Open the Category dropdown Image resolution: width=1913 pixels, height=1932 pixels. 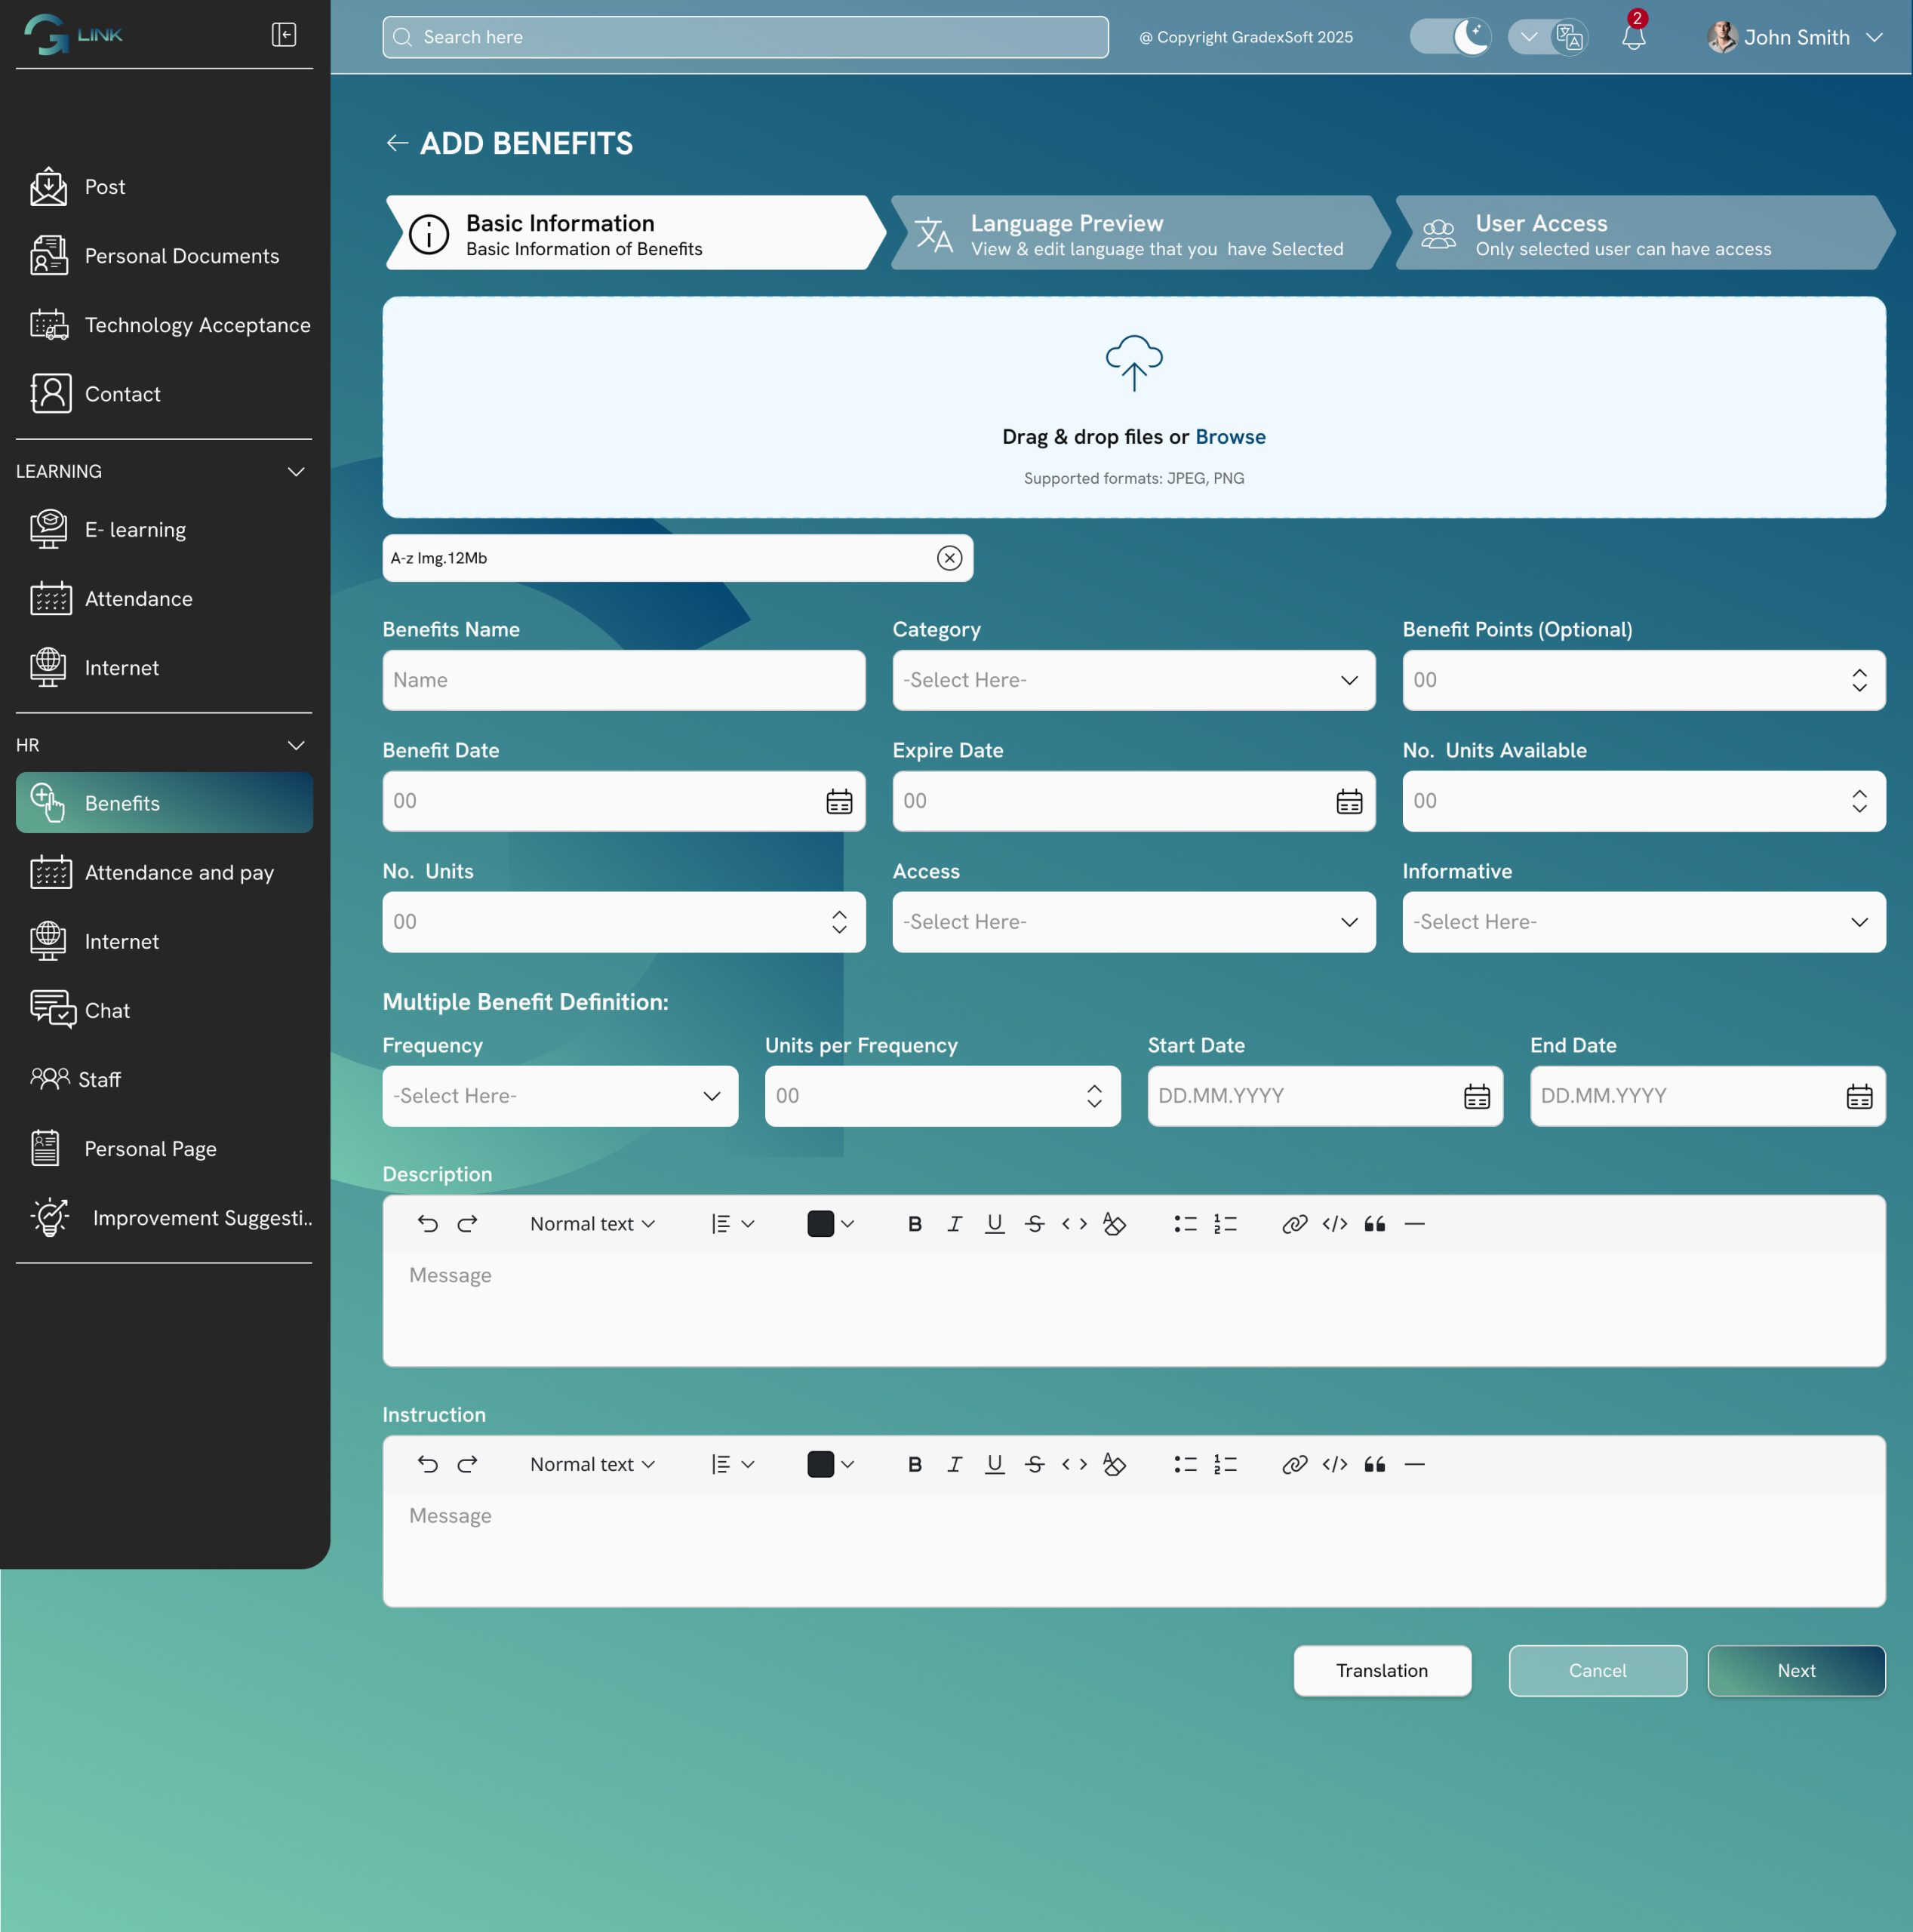coord(1133,680)
